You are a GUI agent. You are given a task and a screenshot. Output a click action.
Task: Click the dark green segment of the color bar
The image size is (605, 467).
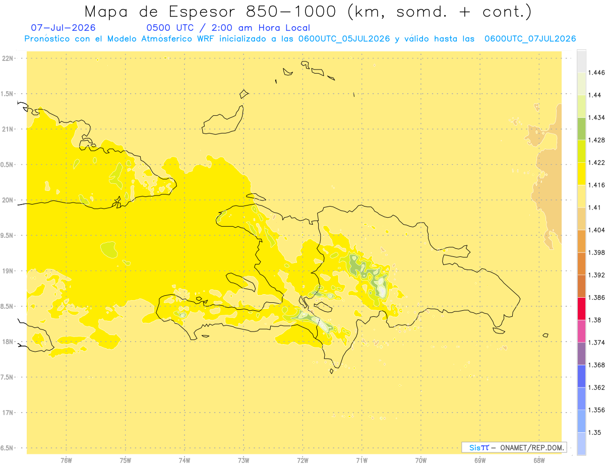point(581,128)
